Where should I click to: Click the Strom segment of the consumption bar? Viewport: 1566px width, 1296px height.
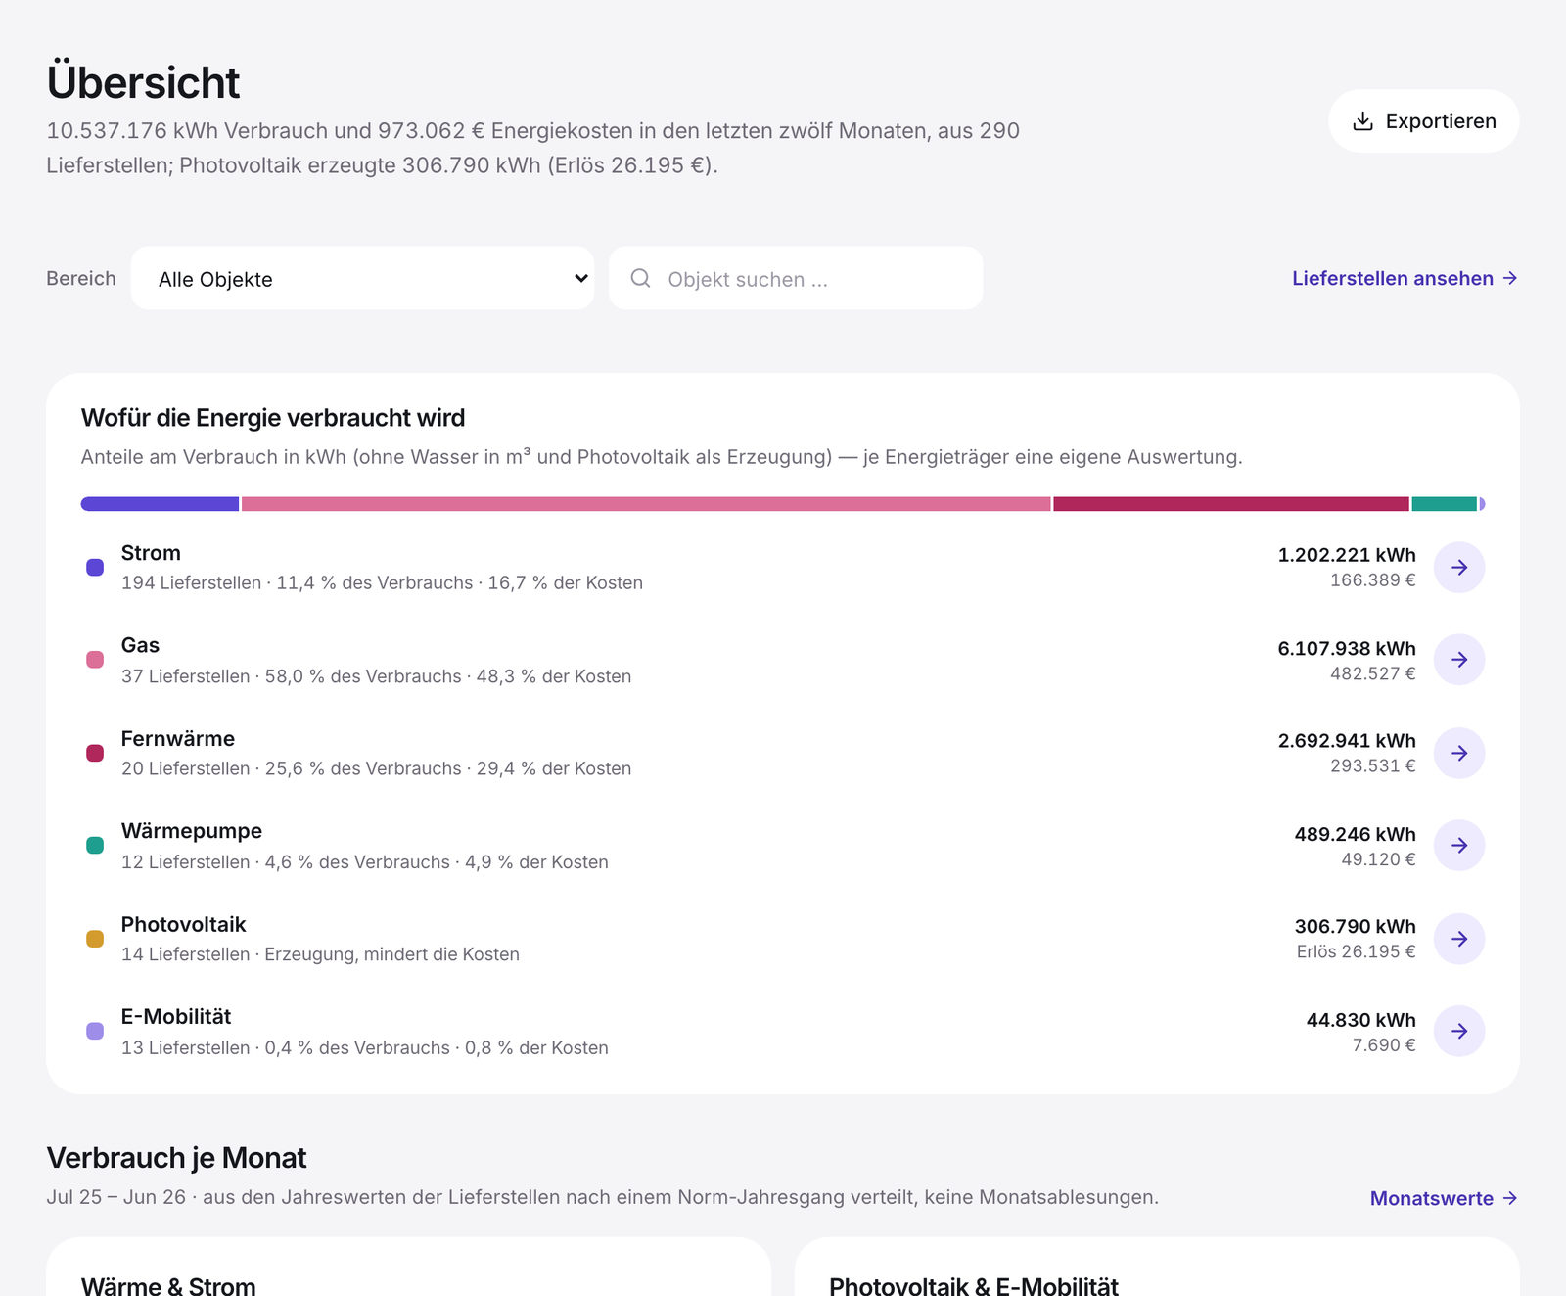click(x=160, y=504)
